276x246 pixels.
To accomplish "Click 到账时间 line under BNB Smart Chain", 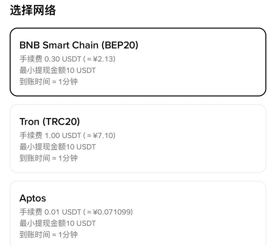I will click(48, 82).
